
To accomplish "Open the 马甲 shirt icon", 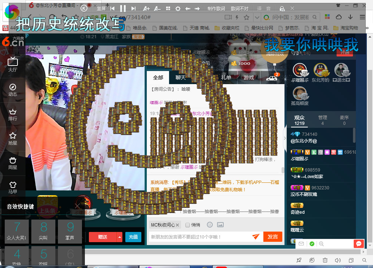I will coord(13,188).
